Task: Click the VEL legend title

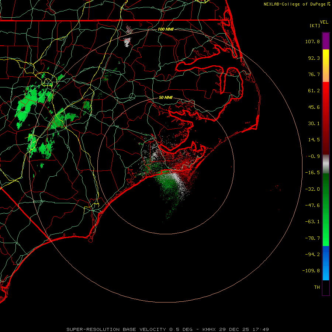Action: (x=324, y=22)
